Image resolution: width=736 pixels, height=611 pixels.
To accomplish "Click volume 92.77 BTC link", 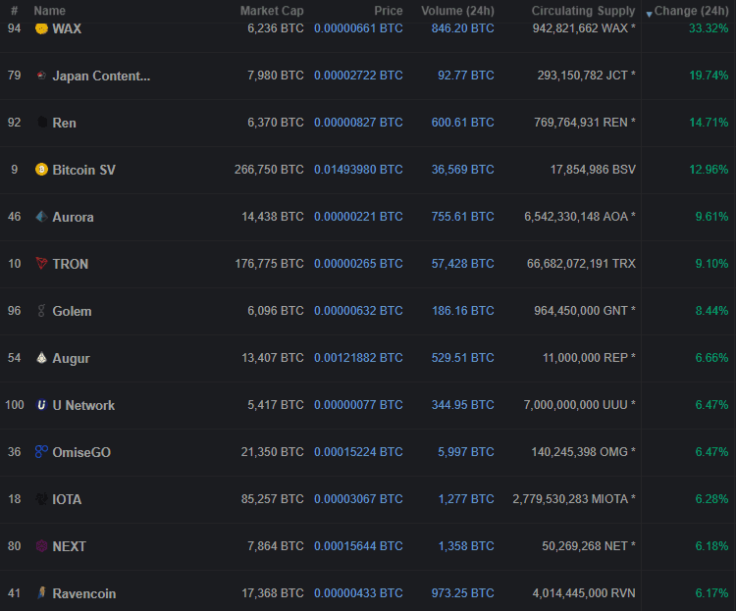I will coord(465,76).
